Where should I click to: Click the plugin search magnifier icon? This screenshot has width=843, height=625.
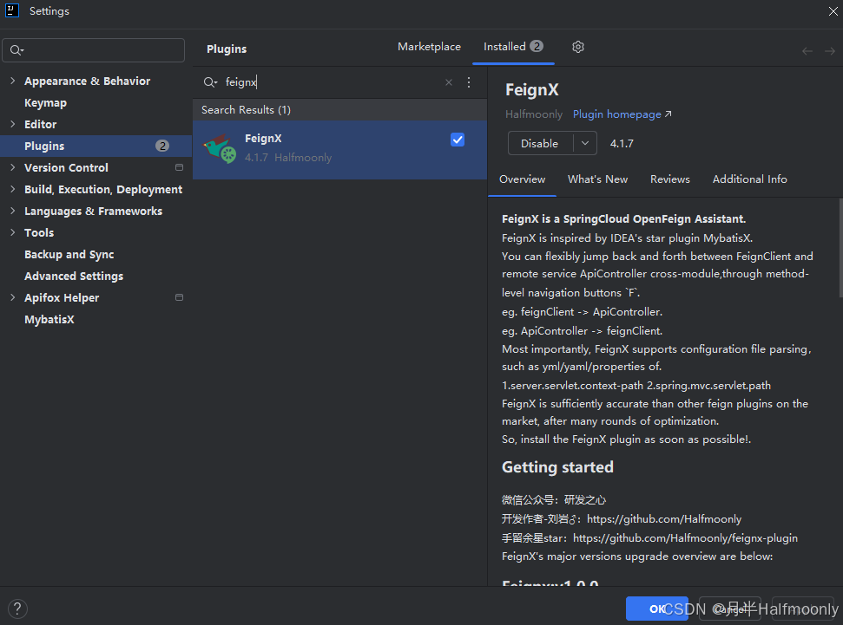[210, 82]
